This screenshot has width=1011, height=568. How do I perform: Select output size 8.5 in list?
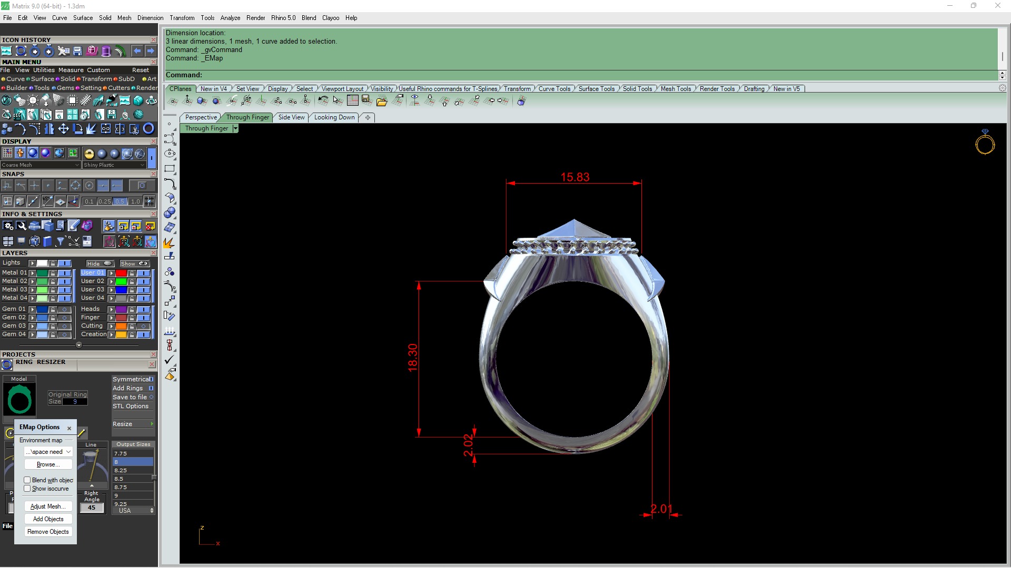coord(133,479)
